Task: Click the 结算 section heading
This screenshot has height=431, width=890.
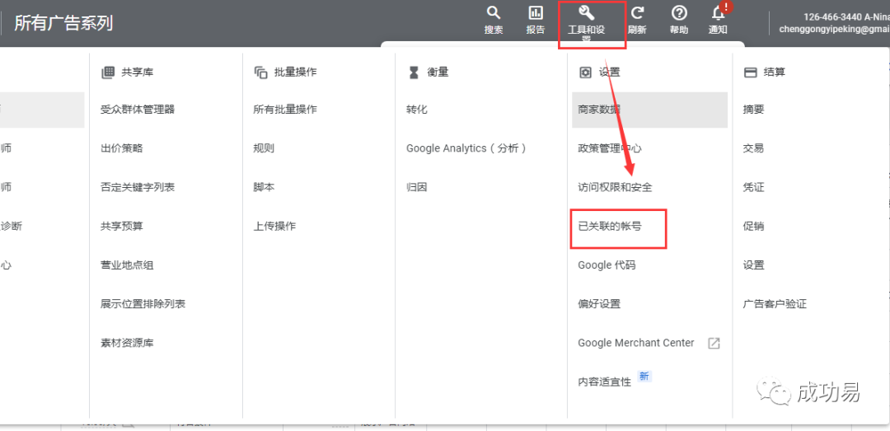Action: (775, 73)
